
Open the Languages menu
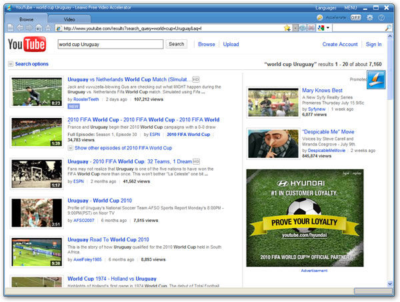[x=326, y=7]
